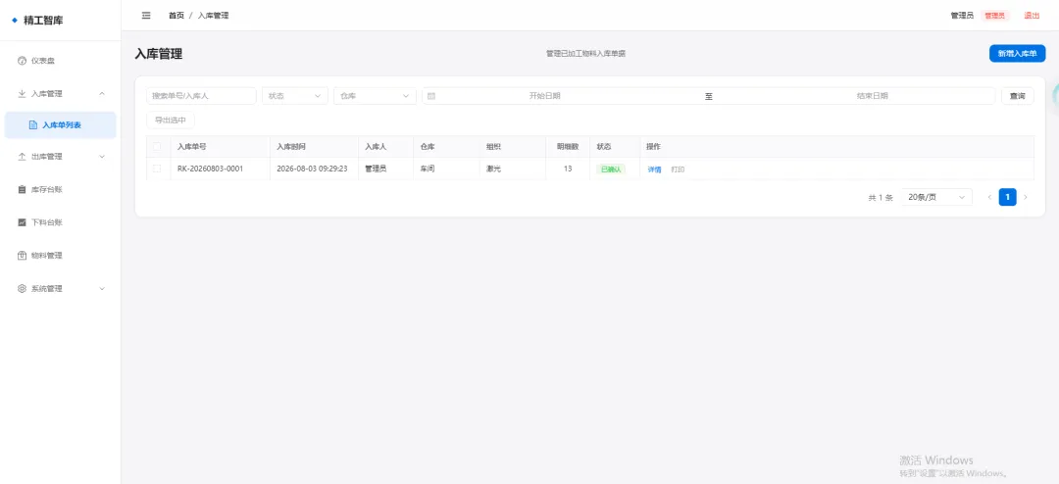Click 新增入库单 button
The height and width of the screenshot is (484, 1059).
point(1017,53)
